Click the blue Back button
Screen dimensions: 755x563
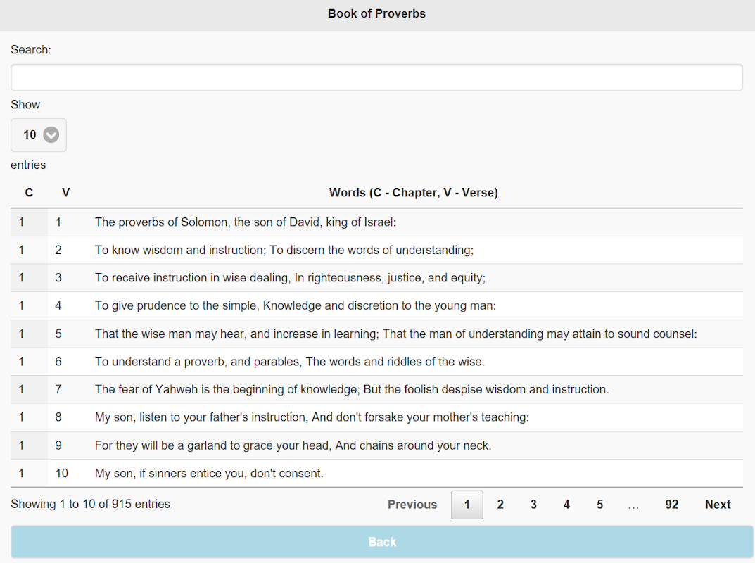[382, 542]
